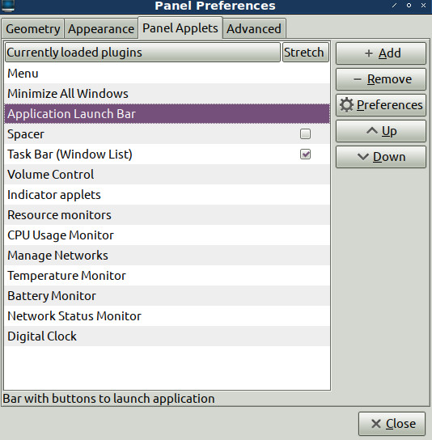Select Temperature Monitor plugin
This screenshot has width=432, height=440.
(x=167, y=276)
